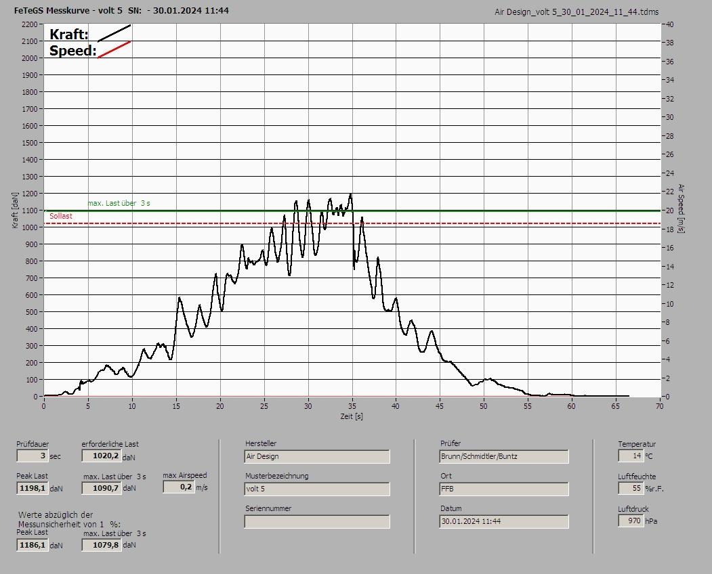Click the black Kraft legend line sample

coord(114,33)
